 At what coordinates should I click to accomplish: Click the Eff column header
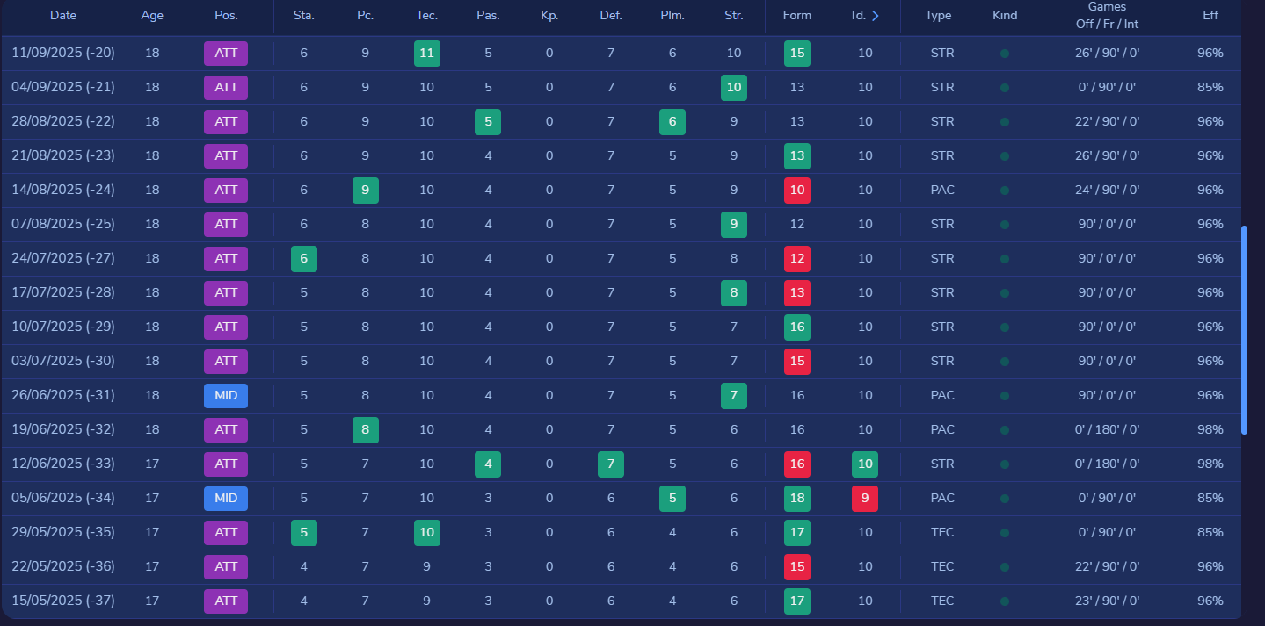pos(1210,16)
